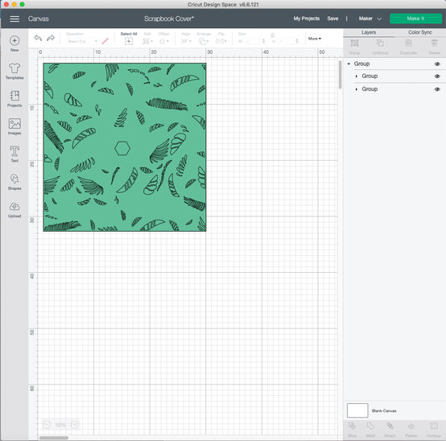Open the Flip dropdown

(221, 41)
